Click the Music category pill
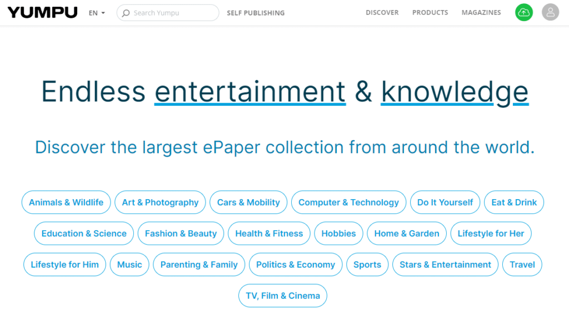The image size is (569, 315). point(129,265)
